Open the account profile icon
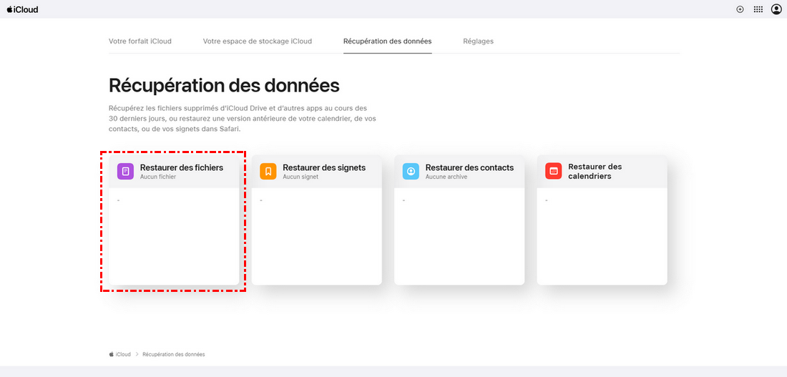The image size is (787, 377). point(776,9)
